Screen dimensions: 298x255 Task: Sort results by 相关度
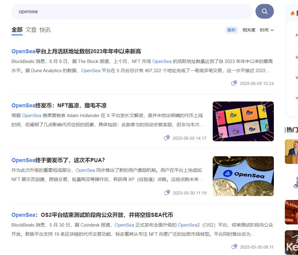click(248, 30)
